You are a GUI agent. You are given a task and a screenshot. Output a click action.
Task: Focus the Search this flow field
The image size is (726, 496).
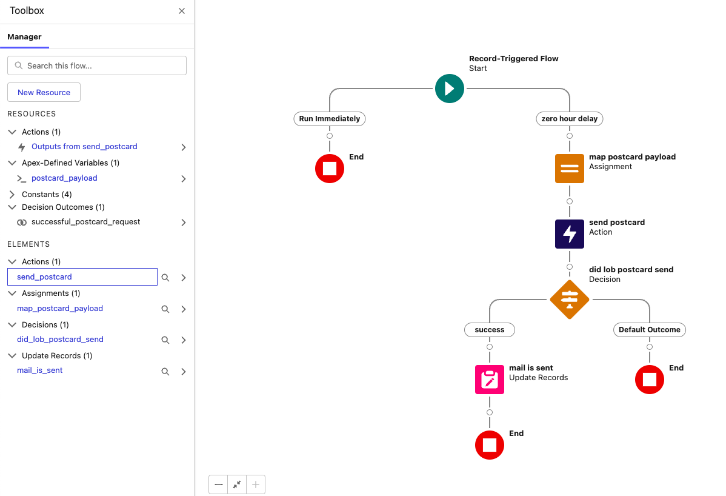pos(97,65)
